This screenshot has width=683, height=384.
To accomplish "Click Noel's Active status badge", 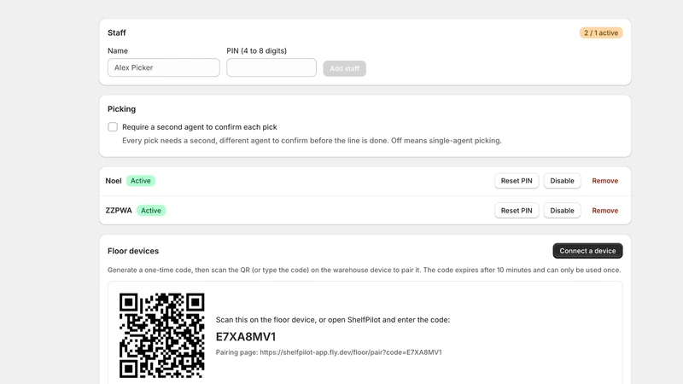I will tap(141, 181).
